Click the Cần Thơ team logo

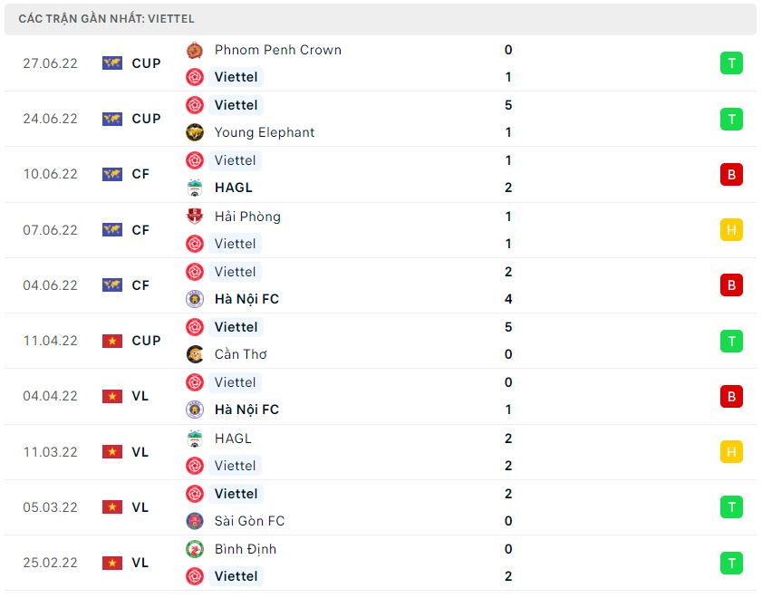pyautogui.click(x=195, y=354)
